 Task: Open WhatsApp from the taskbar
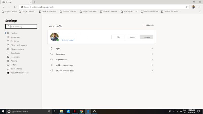(x=68, y=111)
